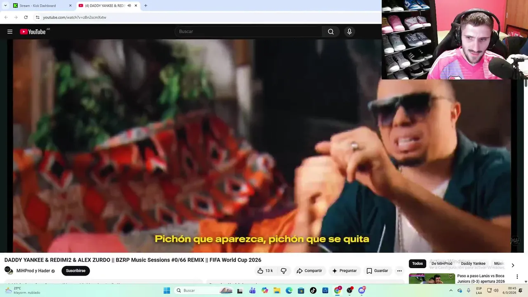Open Lanús vs Boca video thumbnail

pos(432,278)
